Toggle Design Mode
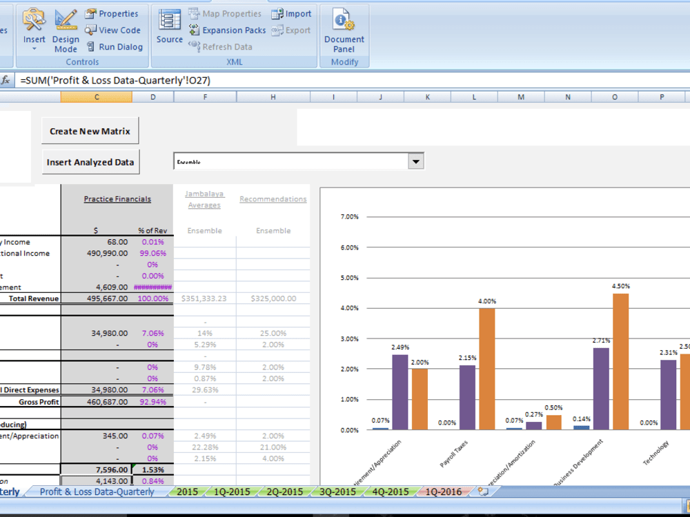Screen dimensions: 690x517 point(66,30)
